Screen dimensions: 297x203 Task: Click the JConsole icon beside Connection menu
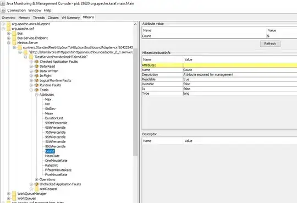tap(3, 10)
